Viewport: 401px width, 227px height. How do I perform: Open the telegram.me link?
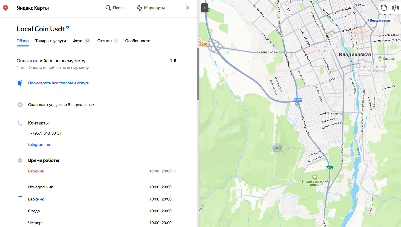click(40, 145)
